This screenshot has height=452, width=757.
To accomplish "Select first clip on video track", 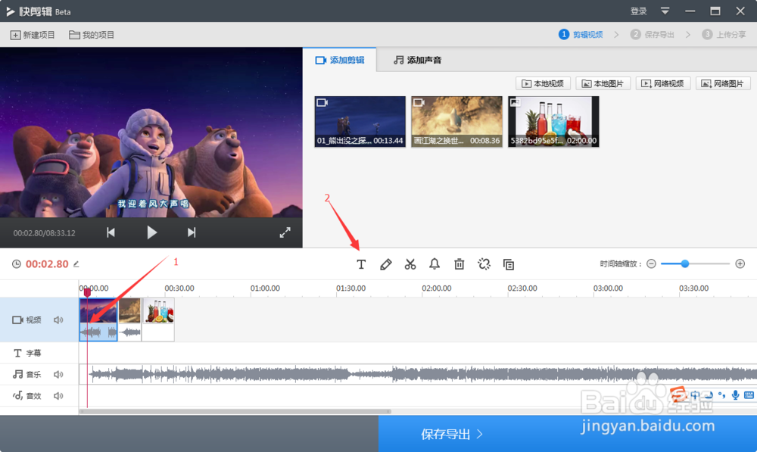I will (x=98, y=320).
